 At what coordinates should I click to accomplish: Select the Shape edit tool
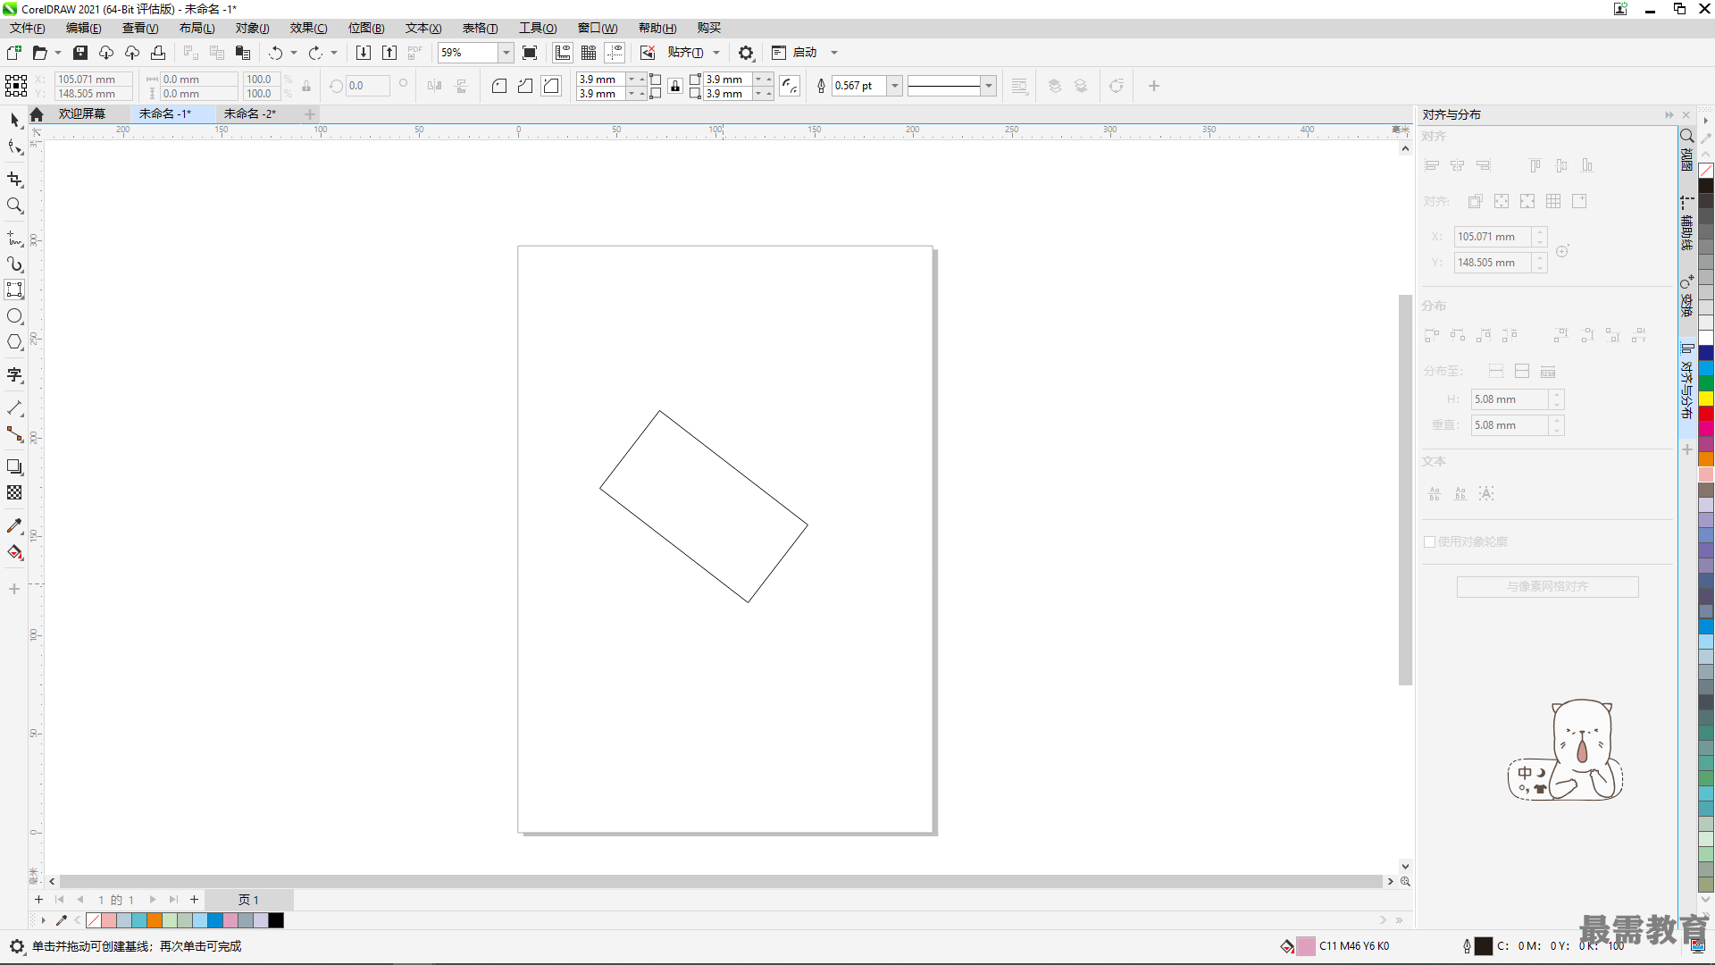click(14, 147)
